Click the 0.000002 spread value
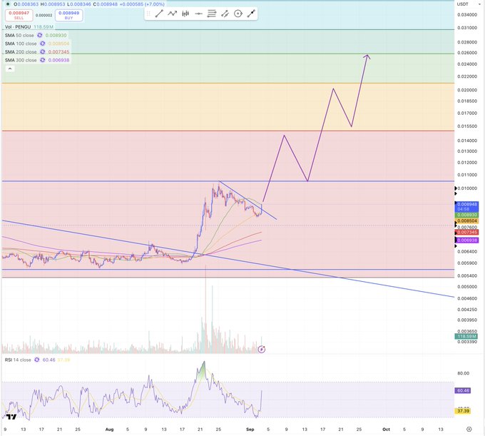 (44, 15)
